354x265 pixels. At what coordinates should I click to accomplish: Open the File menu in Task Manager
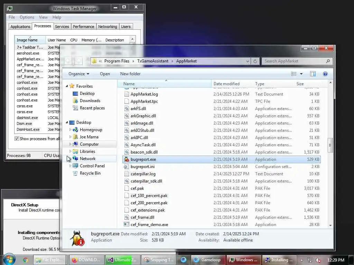[x=12, y=17]
